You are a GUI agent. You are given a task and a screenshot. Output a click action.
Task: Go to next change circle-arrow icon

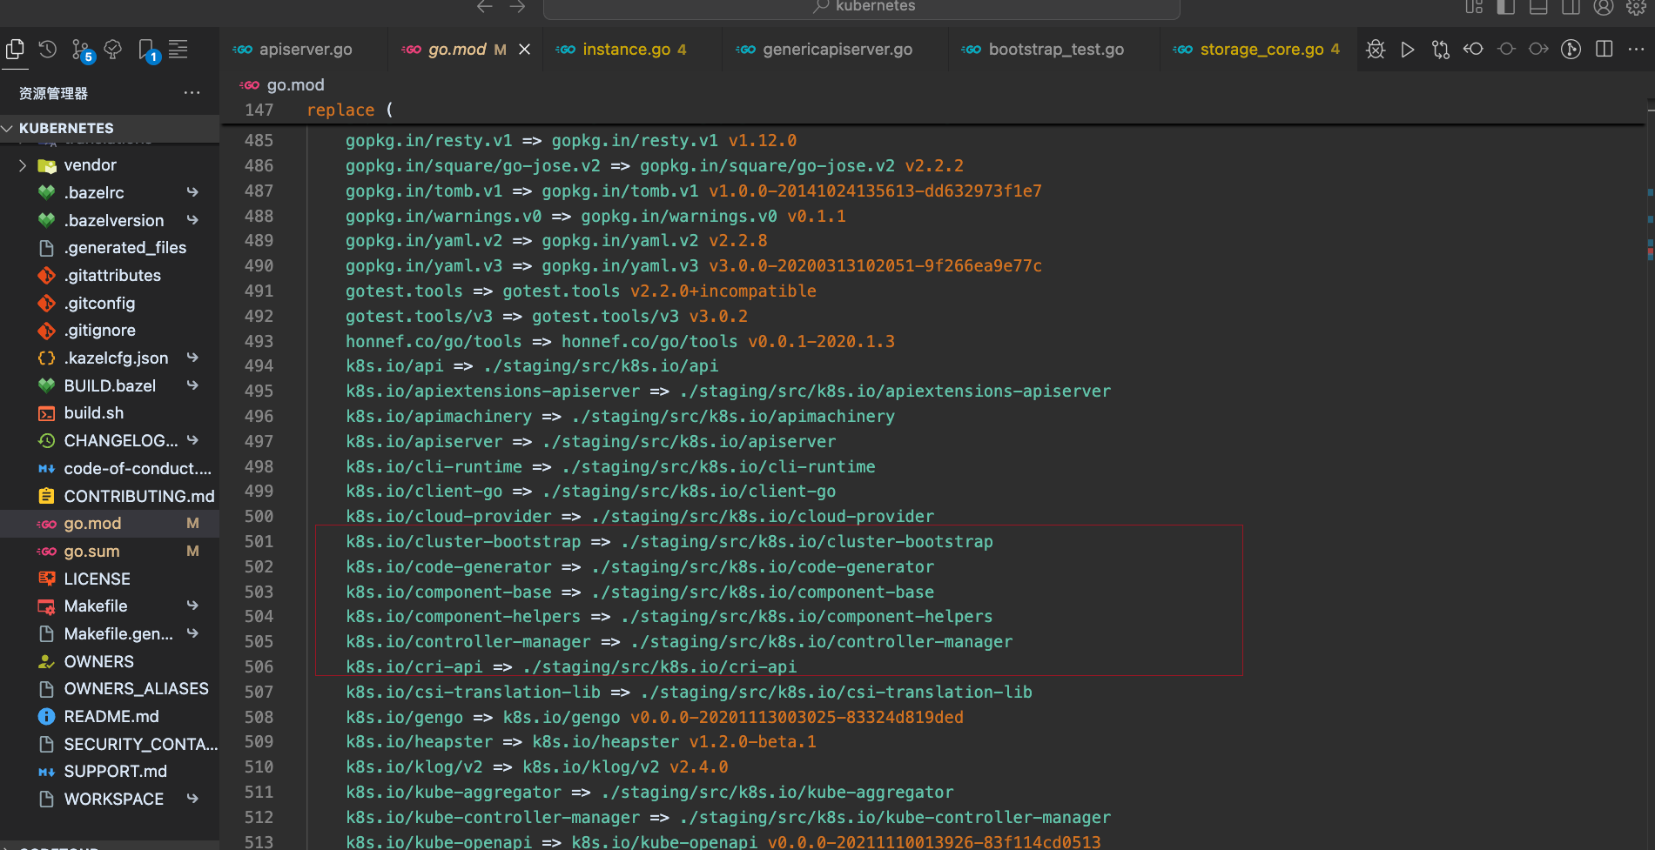point(1538,50)
